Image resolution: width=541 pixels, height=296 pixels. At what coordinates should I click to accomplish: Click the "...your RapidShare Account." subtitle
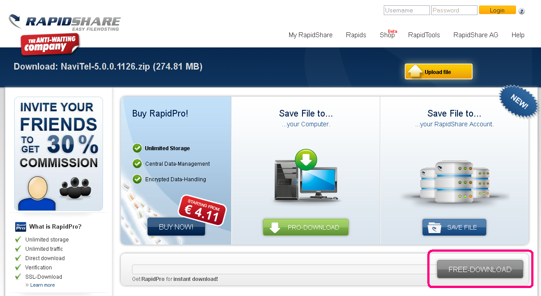[454, 124]
